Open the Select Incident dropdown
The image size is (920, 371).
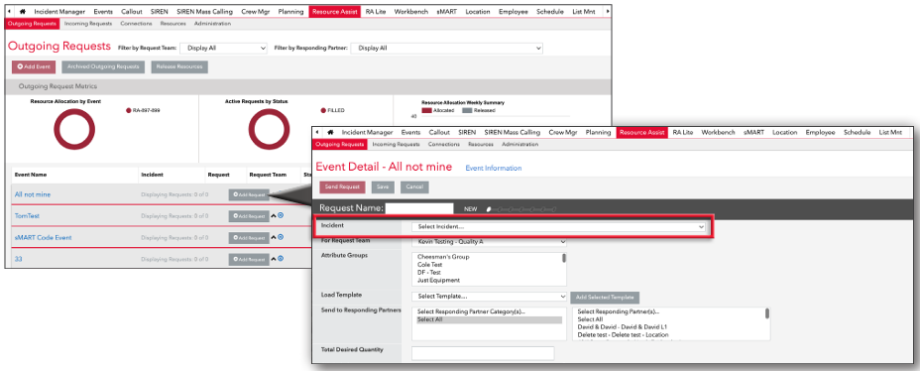[559, 226]
